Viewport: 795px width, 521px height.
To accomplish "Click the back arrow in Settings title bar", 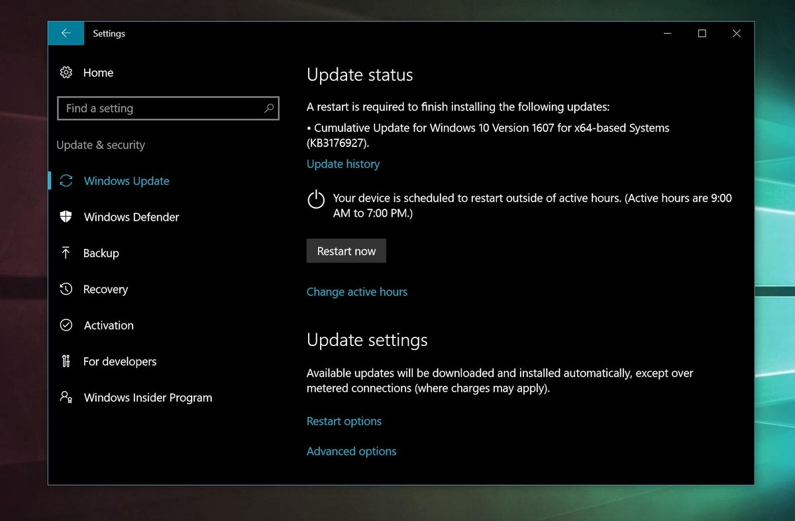I will 66,33.
